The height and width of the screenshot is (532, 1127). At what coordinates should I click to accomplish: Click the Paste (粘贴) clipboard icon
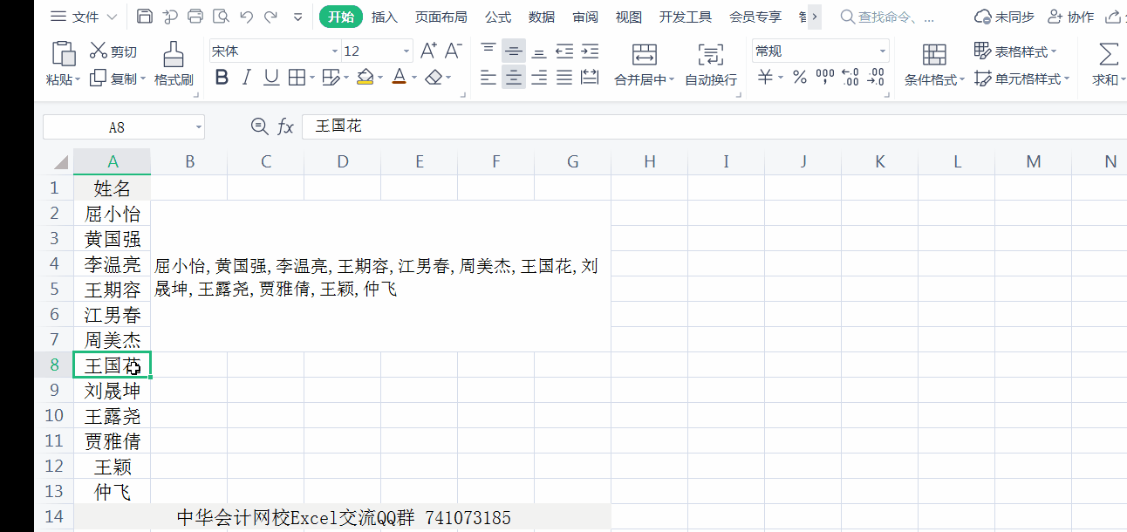tap(64, 54)
